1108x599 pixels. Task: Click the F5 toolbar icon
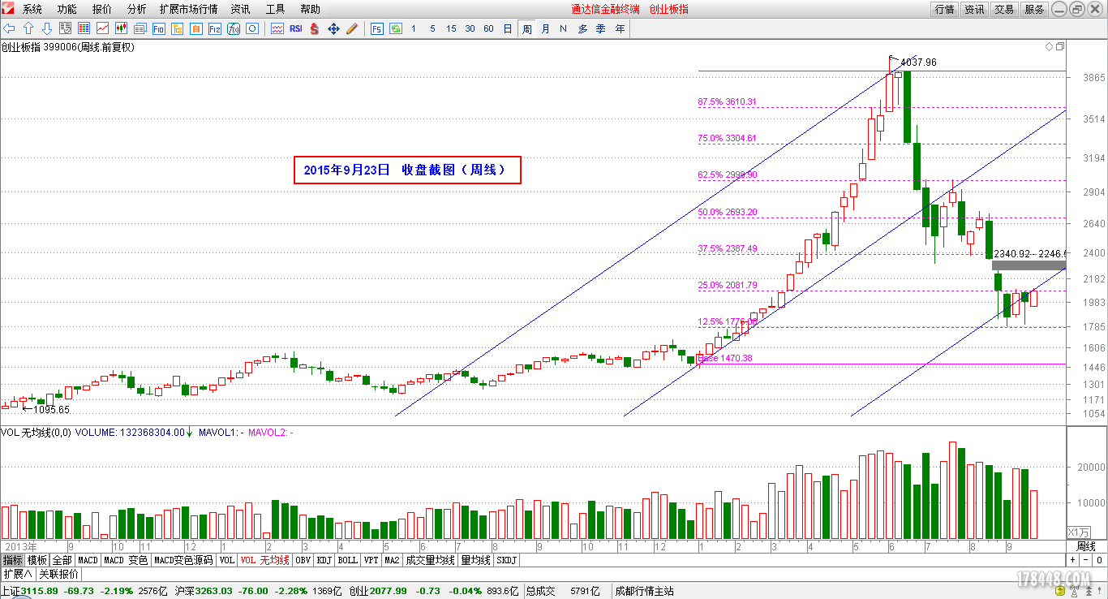[x=377, y=28]
